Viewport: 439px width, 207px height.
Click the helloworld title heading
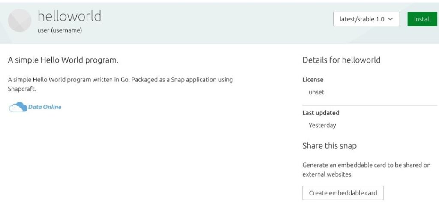[x=69, y=16]
